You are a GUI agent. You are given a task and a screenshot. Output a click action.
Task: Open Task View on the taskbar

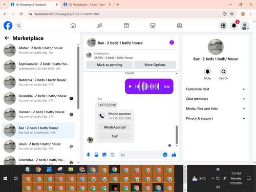point(16,179)
